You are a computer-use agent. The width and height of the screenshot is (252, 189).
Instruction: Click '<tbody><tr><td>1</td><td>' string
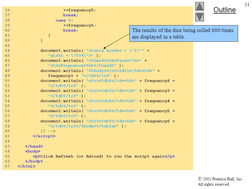click(120, 71)
